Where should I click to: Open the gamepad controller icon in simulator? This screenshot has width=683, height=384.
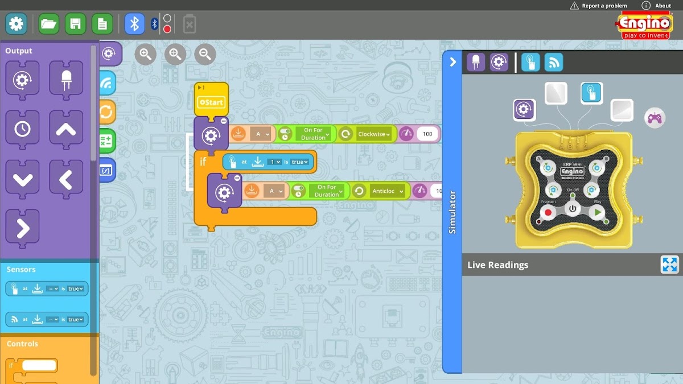pyautogui.click(x=655, y=118)
